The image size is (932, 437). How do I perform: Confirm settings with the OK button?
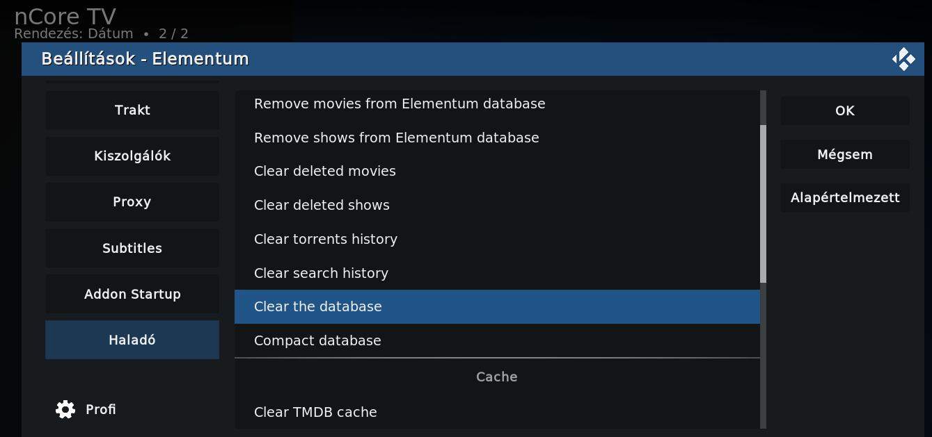845,110
